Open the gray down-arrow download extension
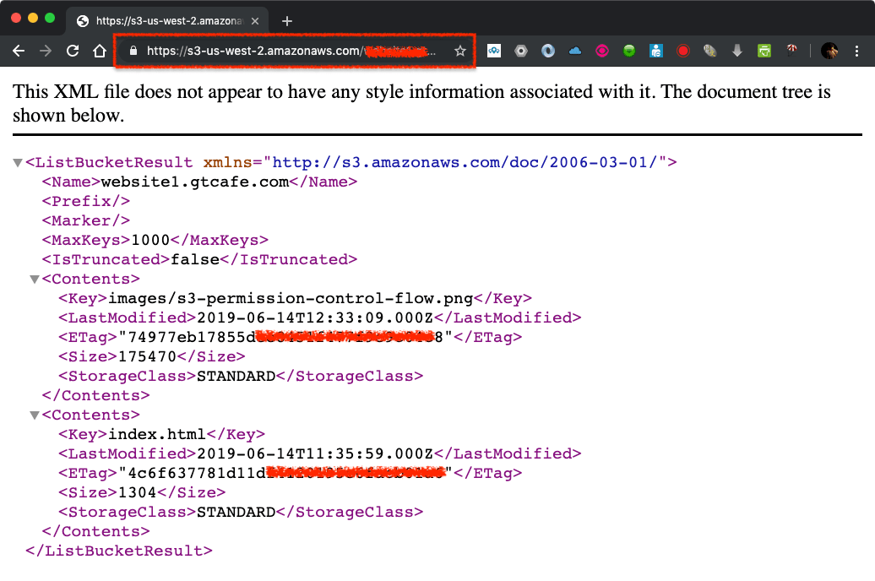Image resolution: width=875 pixels, height=581 pixels. click(737, 51)
